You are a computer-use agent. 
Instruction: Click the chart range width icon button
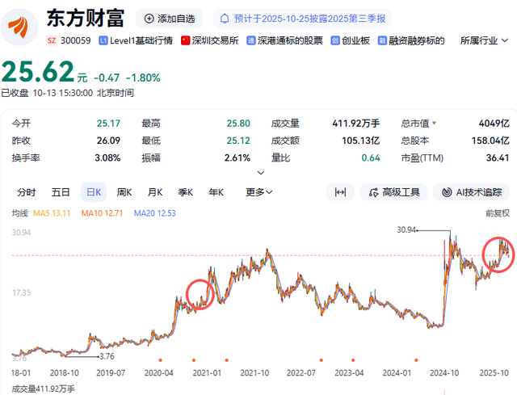coord(340,192)
